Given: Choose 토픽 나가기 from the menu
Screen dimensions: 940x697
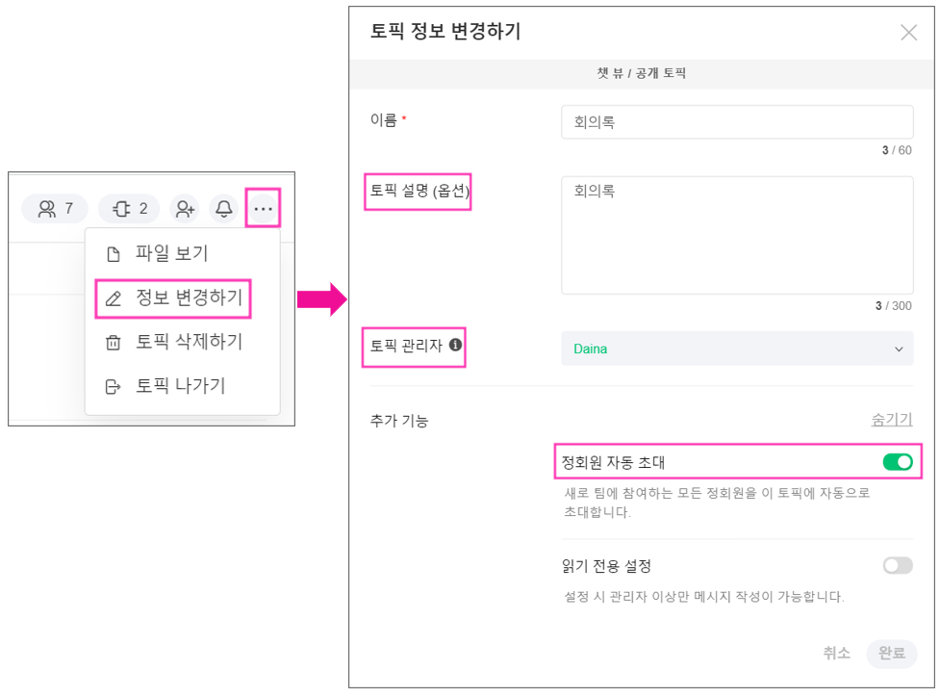Looking at the screenshot, I should [x=180, y=386].
